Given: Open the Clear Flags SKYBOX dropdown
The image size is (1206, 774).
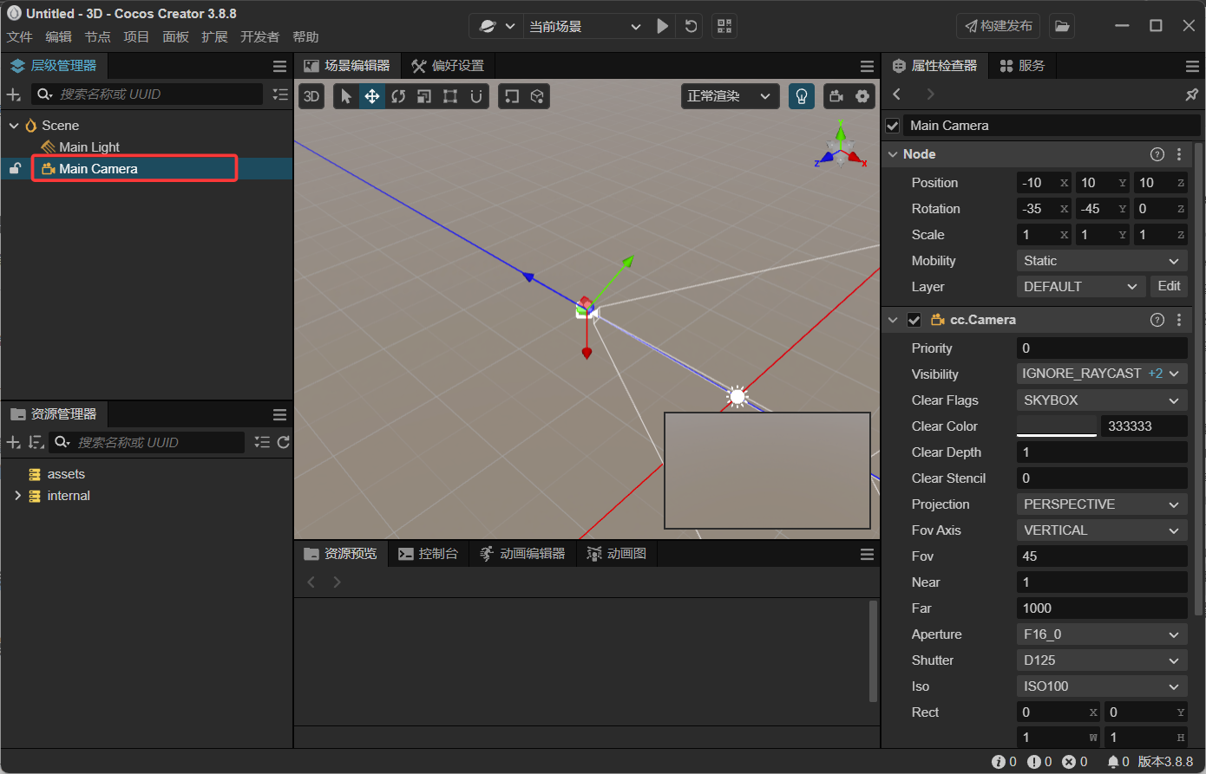Looking at the screenshot, I should [x=1102, y=400].
